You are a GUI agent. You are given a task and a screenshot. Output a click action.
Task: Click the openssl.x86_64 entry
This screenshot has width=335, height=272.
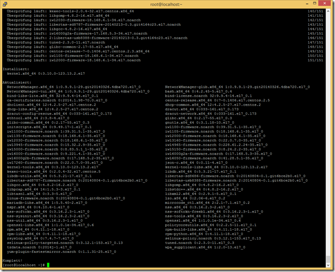pyautogui.click(x=203, y=220)
